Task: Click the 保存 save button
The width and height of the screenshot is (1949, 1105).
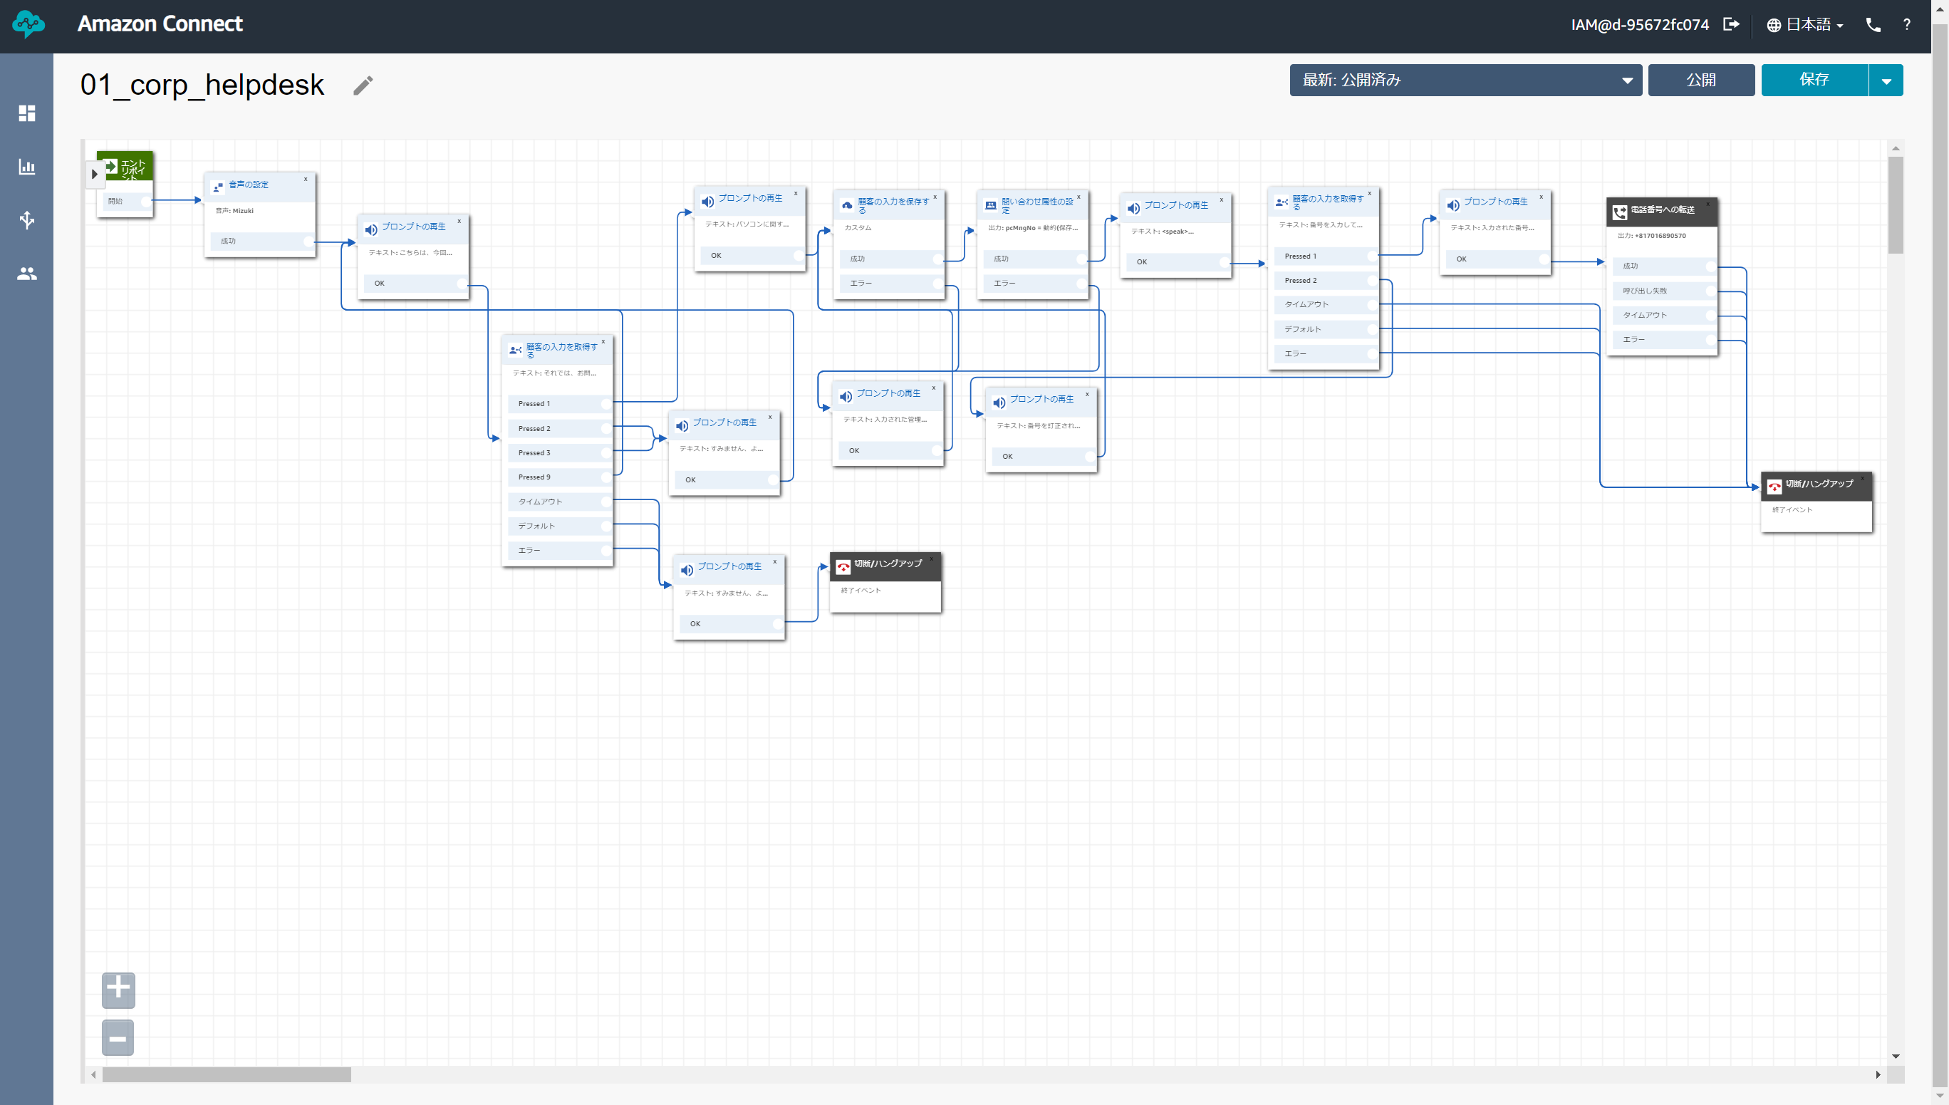Action: pyautogui.click(x=1814, y=80)
